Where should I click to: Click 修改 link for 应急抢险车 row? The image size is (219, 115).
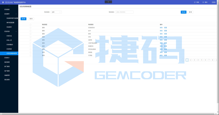coord(161,28)
